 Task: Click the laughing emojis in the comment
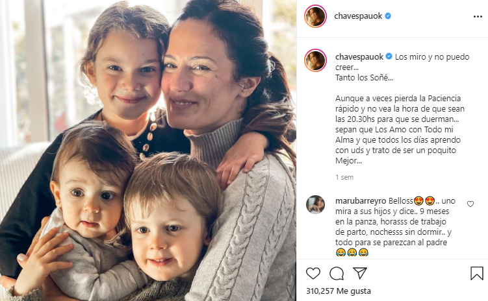tap(352, 252)
